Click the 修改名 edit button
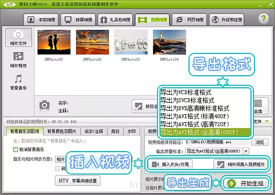This screenshot has height=195, width=275. point(145,106)
